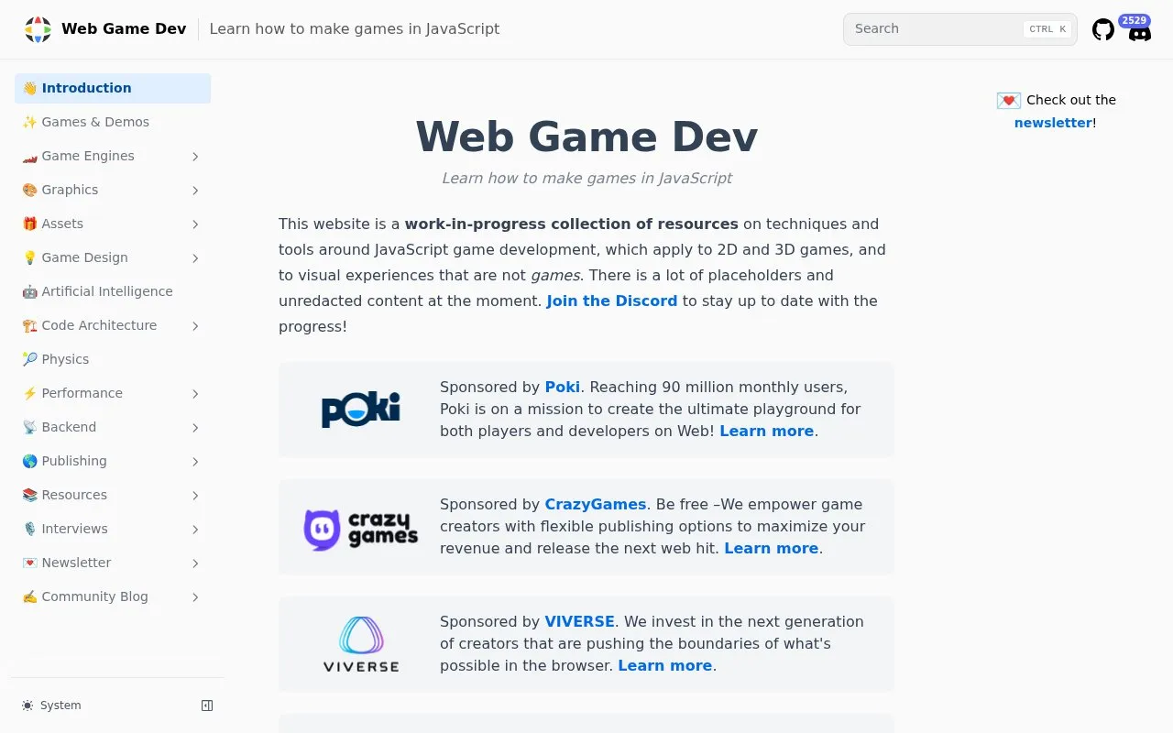Expand the Interviews section chevron
This screenshot has height=733, width=1173.
(195, 530)
